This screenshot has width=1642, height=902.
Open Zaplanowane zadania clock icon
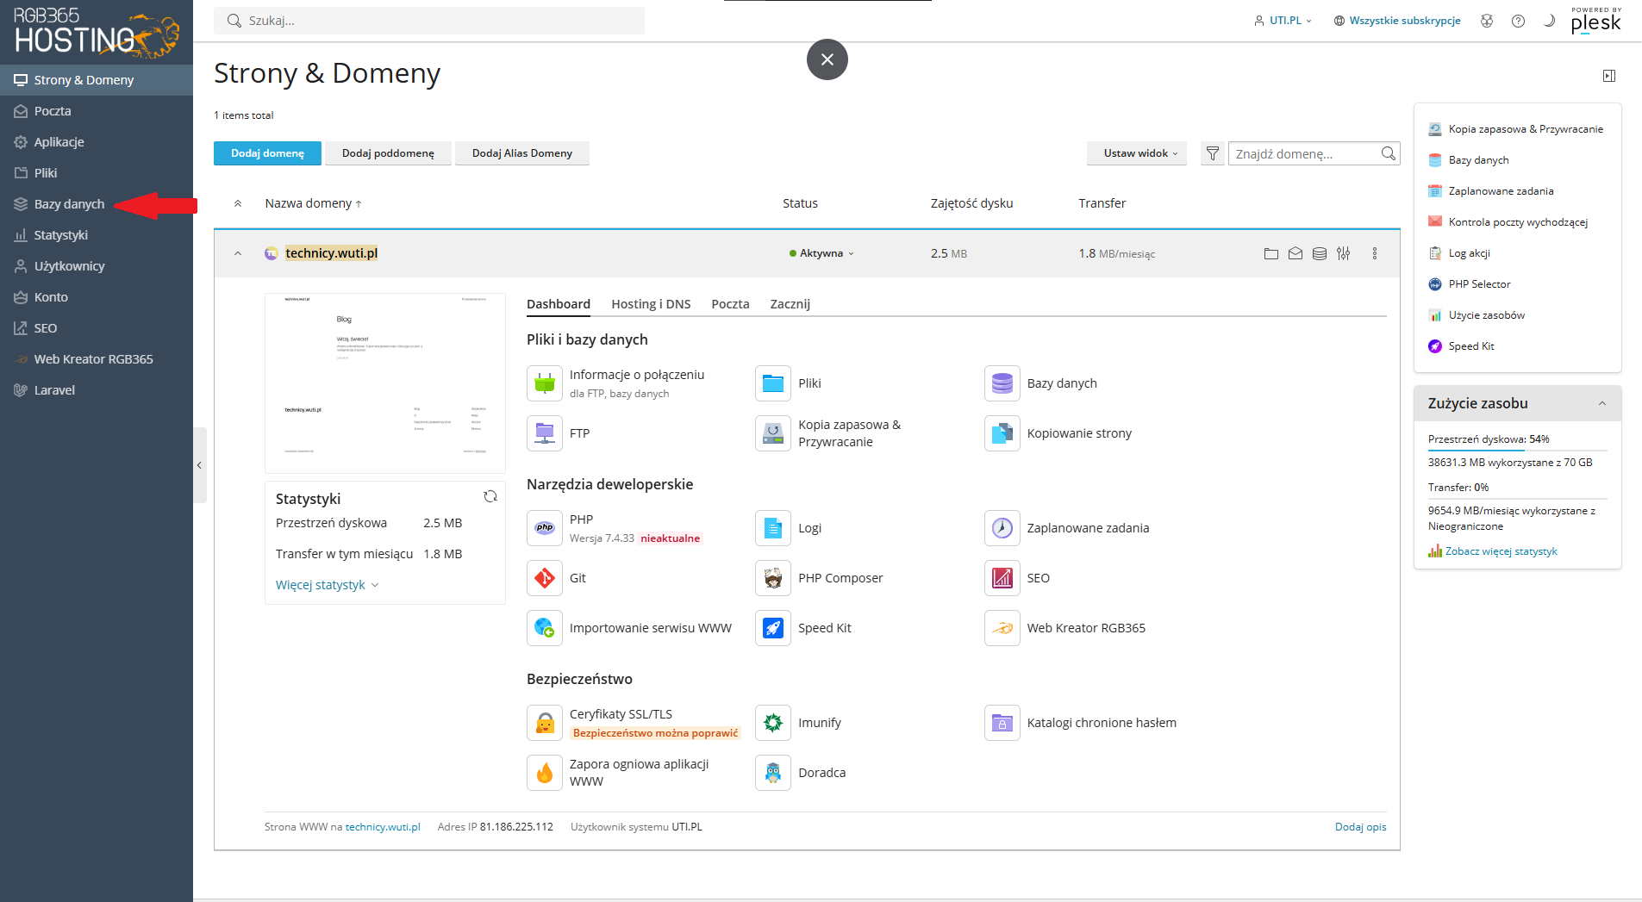coord(1002,528)
